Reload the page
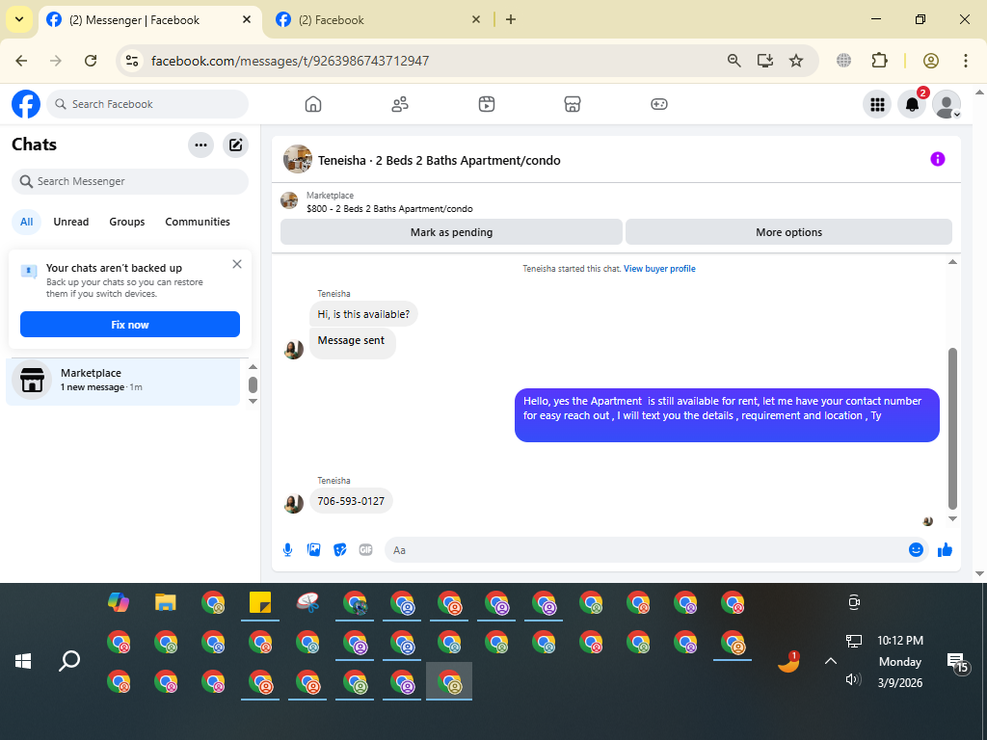The width and height of the screenshot is (987, 740). coord(91,61)
